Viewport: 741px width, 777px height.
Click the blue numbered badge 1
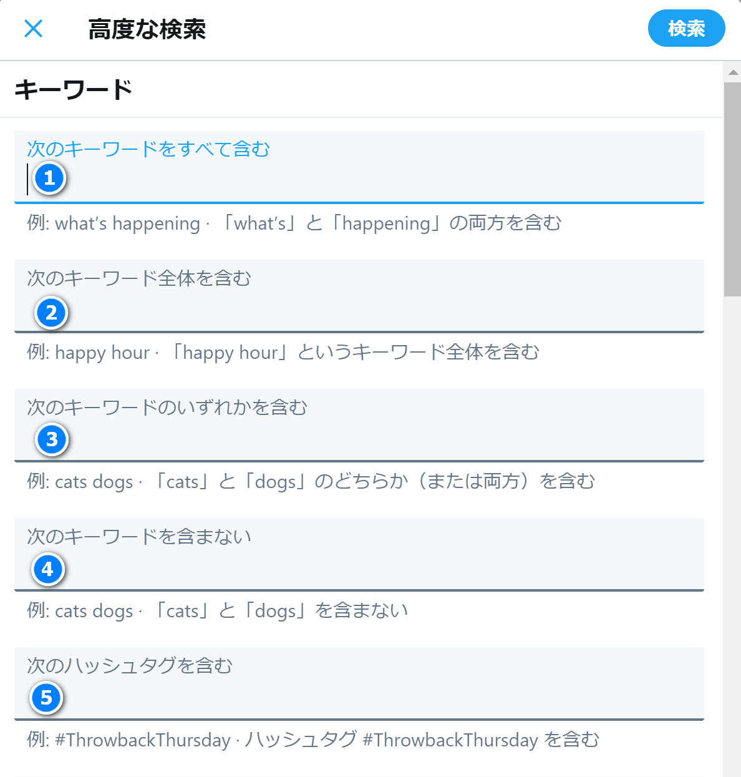(48, 178)
